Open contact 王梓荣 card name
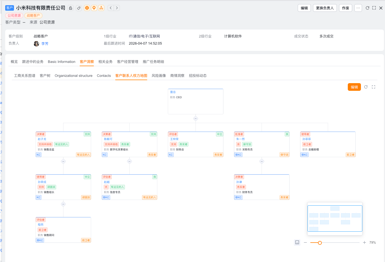The height and width of the screenshot is (262, 385). click(174, 139)
